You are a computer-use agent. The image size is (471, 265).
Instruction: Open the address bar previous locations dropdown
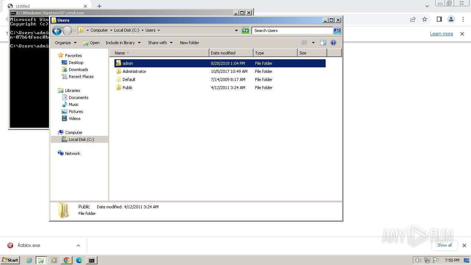coord(236,31)
